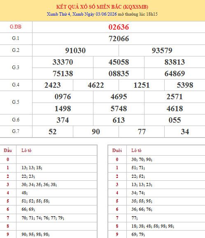Click G.6 number 055
This screenshot has height=238, width=205.
click(175, 120)
